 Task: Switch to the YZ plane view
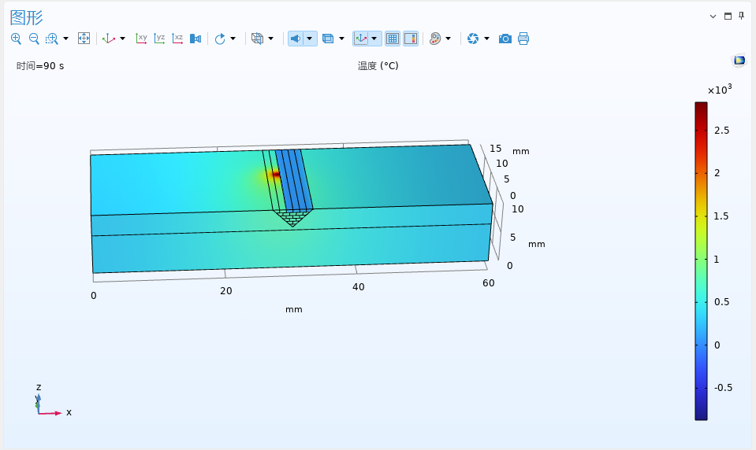tap(159, 39)
